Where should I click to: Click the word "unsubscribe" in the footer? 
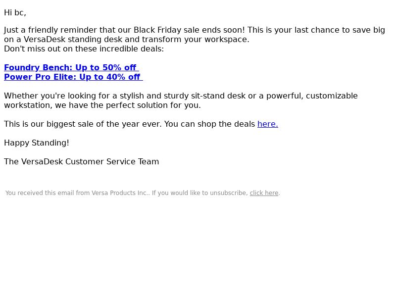(x=229, y=193)
